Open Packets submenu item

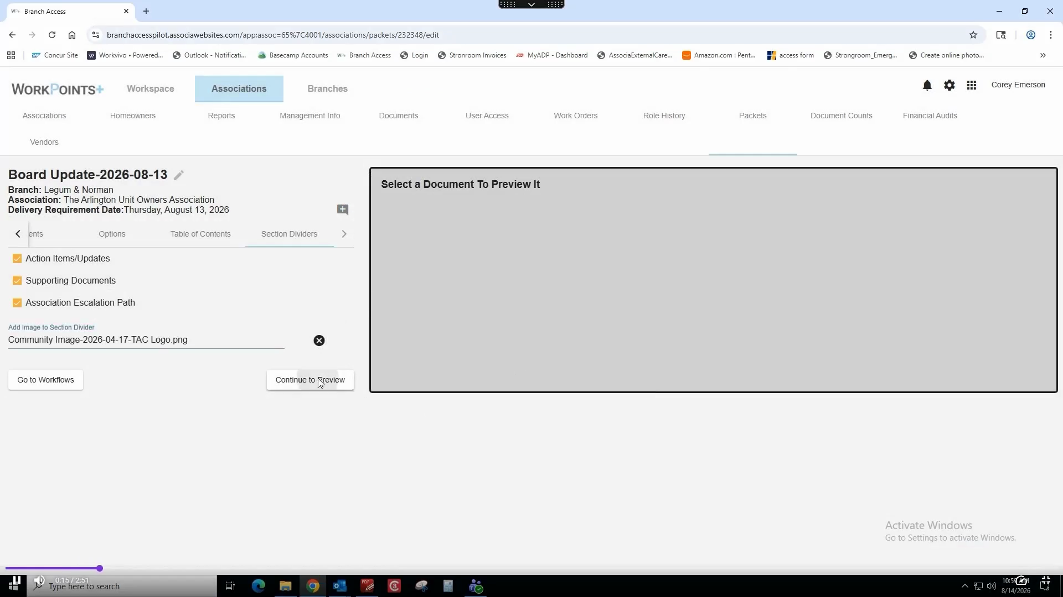(753, 116)
